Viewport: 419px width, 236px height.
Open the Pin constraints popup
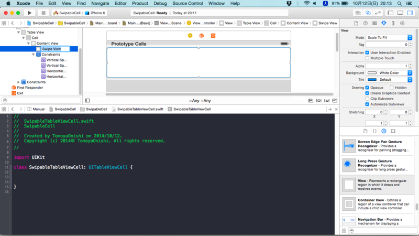[319, 101]
